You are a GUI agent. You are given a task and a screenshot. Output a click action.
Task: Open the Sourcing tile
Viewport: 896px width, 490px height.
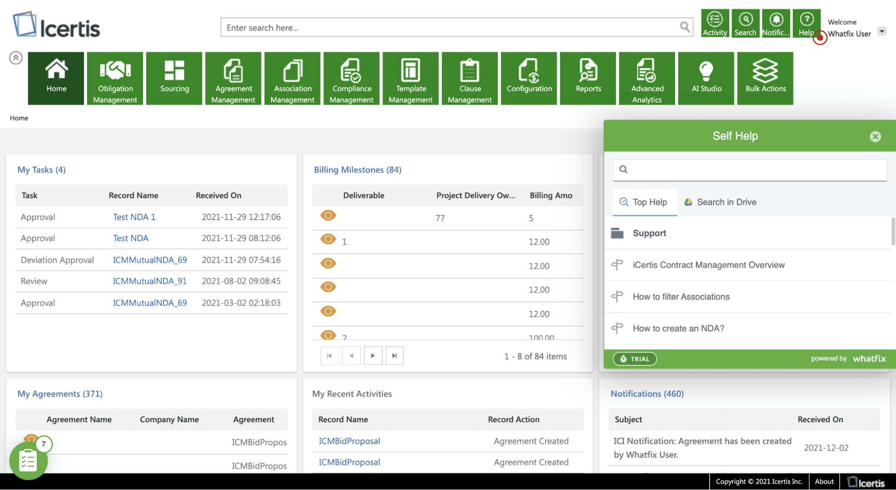tap(174, 78)
